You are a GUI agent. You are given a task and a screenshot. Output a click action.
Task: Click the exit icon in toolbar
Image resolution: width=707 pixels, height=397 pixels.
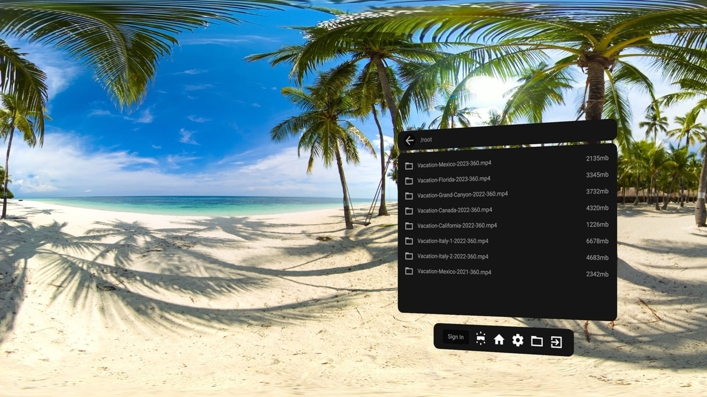coord(556,342)
